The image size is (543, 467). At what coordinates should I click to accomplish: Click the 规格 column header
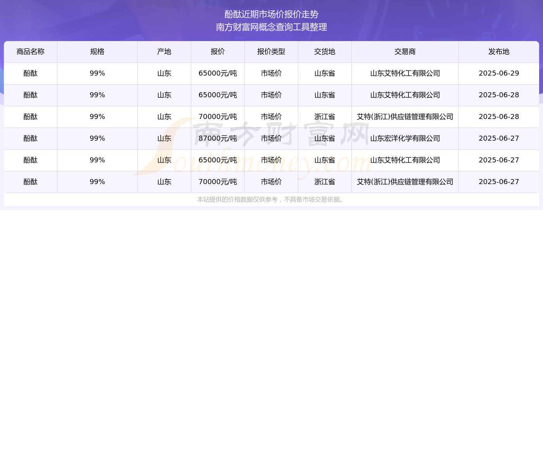[97, 52]
